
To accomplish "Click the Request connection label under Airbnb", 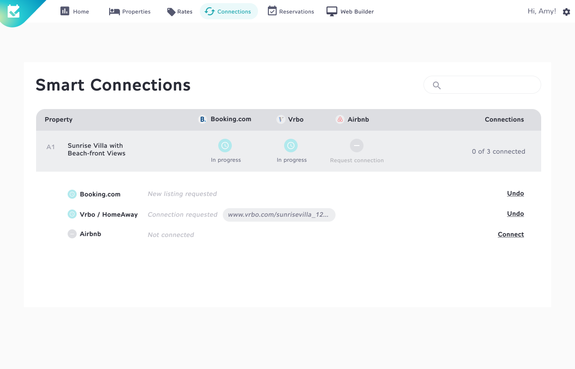I will click(x=357, y=160).
